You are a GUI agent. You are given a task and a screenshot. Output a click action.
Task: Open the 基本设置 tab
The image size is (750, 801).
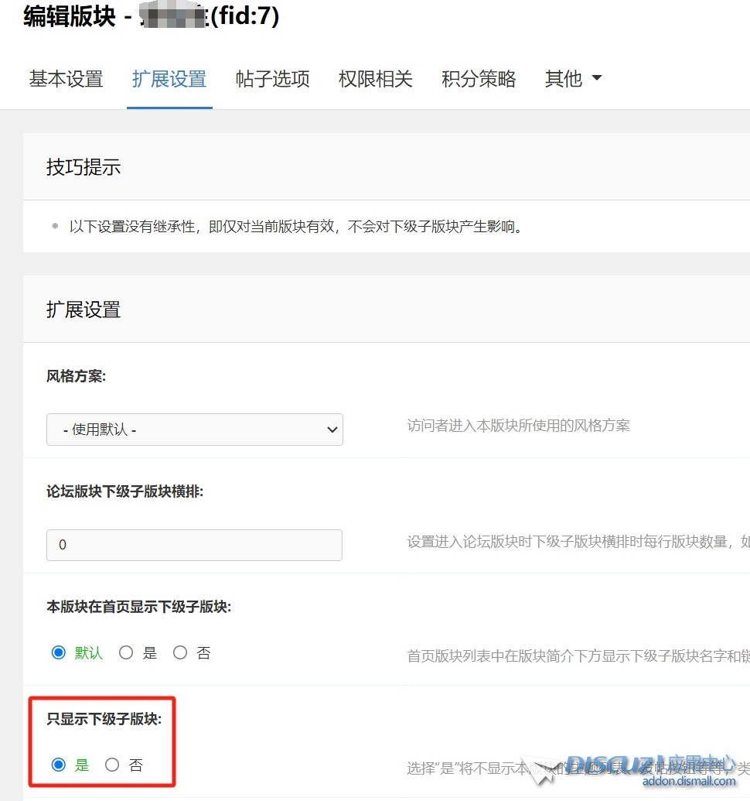(66, 79)
